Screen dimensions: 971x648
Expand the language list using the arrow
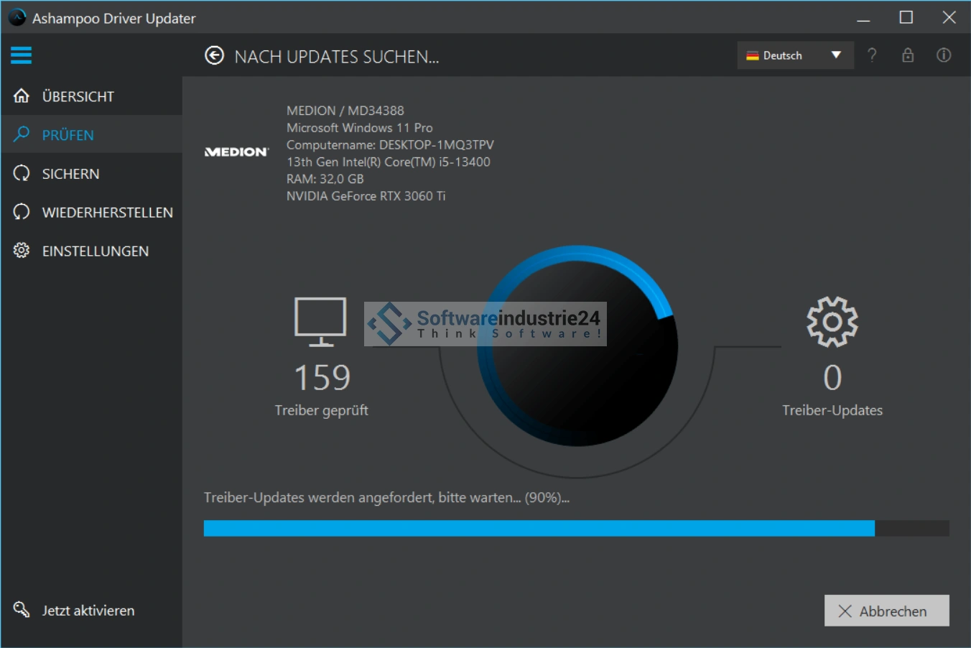coord(836,55)
